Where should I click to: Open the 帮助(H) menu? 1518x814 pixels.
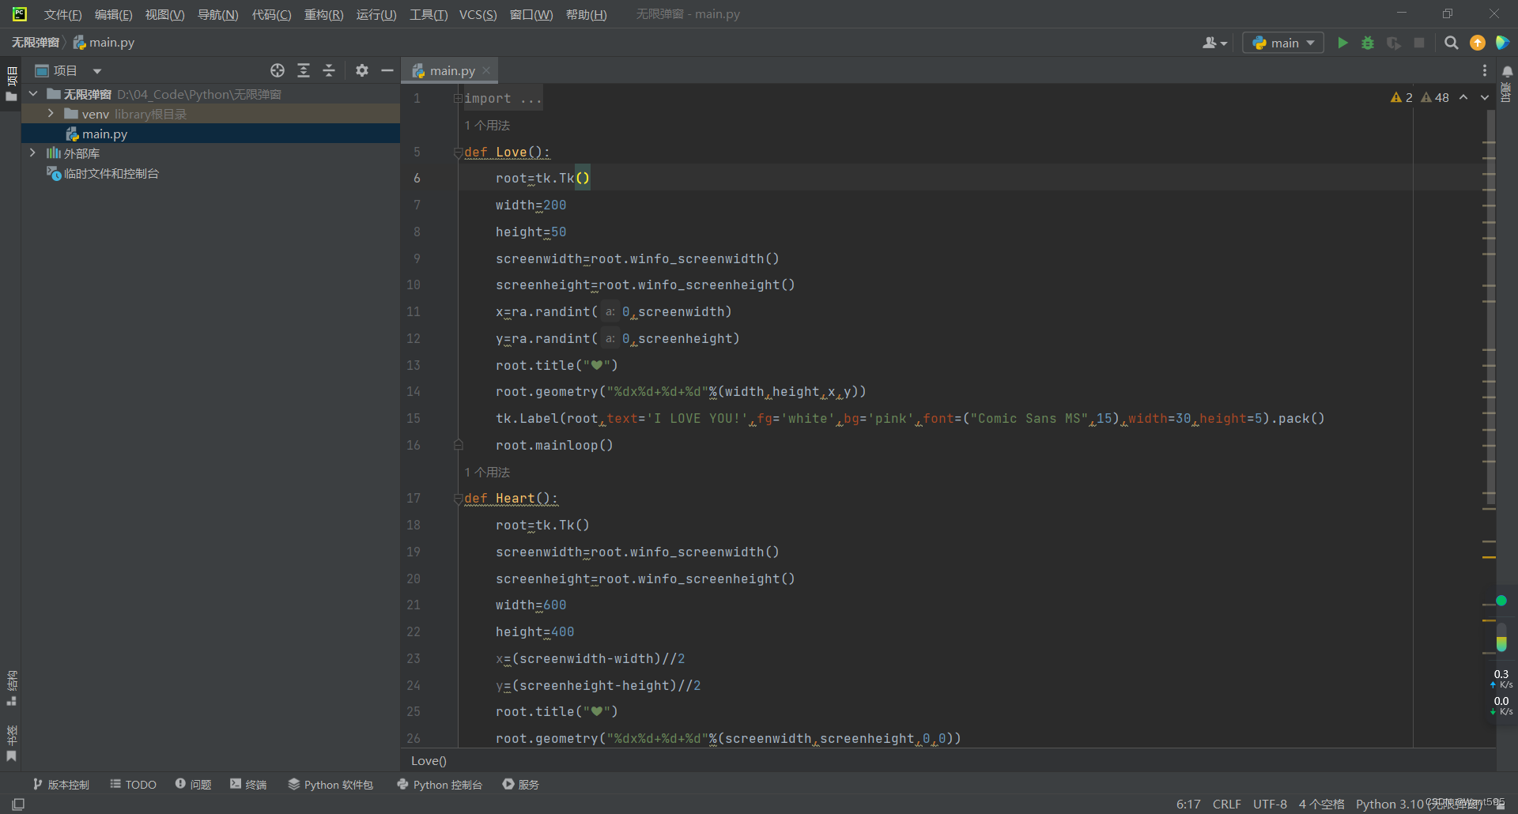[586, 14]
